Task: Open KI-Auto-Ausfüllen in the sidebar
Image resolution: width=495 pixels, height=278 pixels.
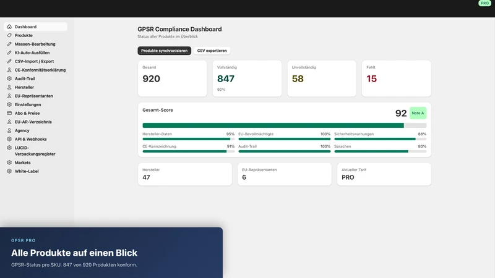Action: pyautogui.click(x=35, y=53)
